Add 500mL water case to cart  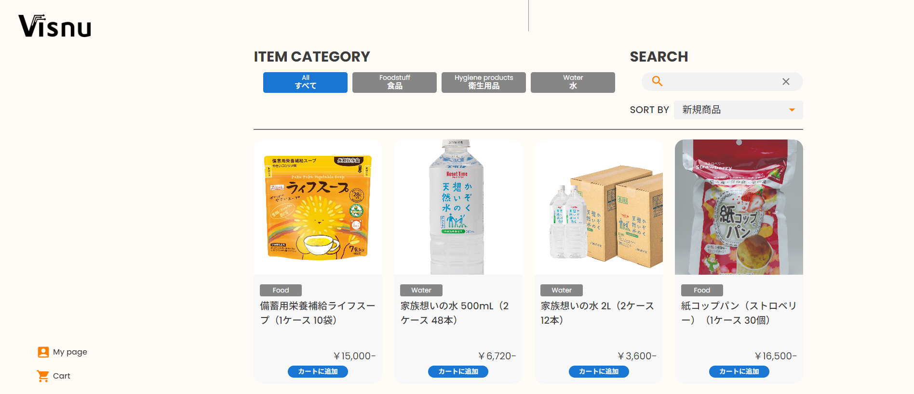(x=458, y=371)
